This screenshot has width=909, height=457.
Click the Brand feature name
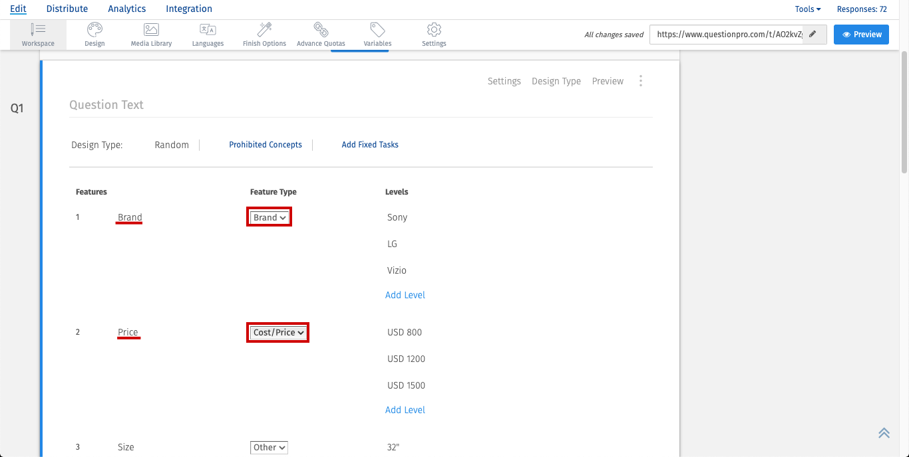point(130,217)
